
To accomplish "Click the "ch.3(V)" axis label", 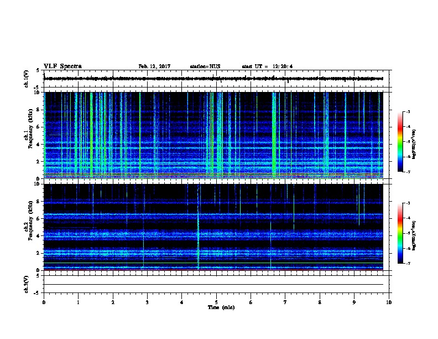I will pyautogui.click(x=26, y=284).
